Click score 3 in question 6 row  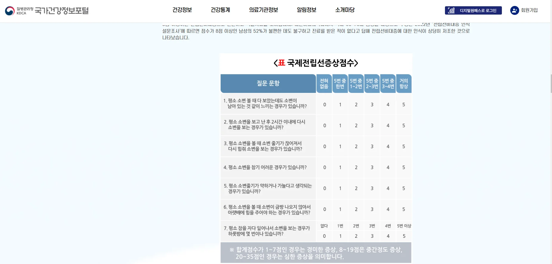coord(372,209)
